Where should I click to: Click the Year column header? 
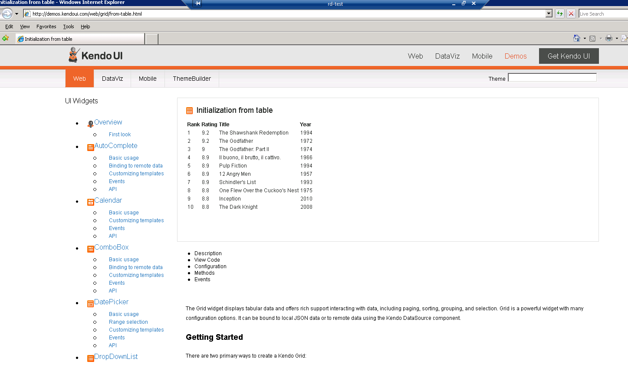click(x=306, y=125)
